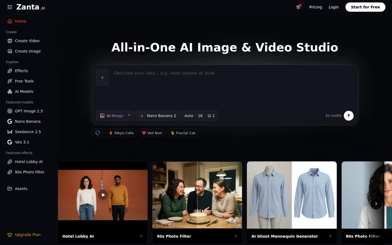Change the image count setting
The image size is (392, 245).
(x=211, y=116)
